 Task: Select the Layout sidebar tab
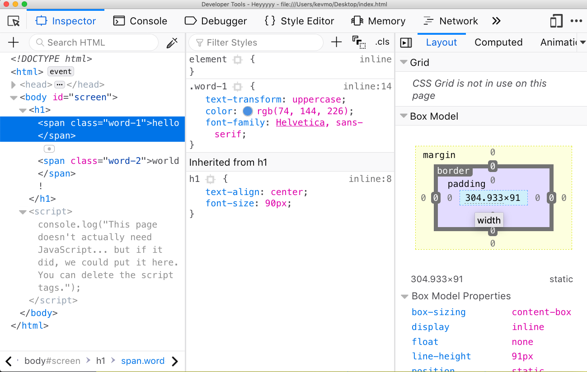[441, 42]
